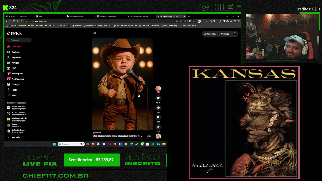Open the Byanu followed account
The width and height of the screenshot is (322, 181).
pyautogui.click(x=15, y=125)
